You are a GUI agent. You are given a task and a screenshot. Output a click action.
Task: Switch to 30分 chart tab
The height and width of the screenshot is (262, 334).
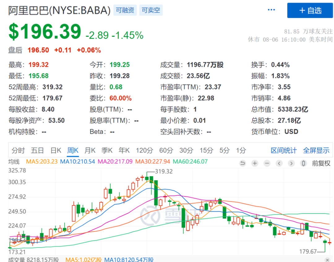pyautogui.click(x=186, y=150)
